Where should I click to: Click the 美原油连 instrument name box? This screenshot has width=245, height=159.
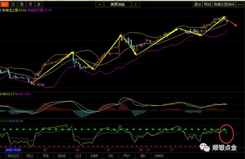coord(118,4)
